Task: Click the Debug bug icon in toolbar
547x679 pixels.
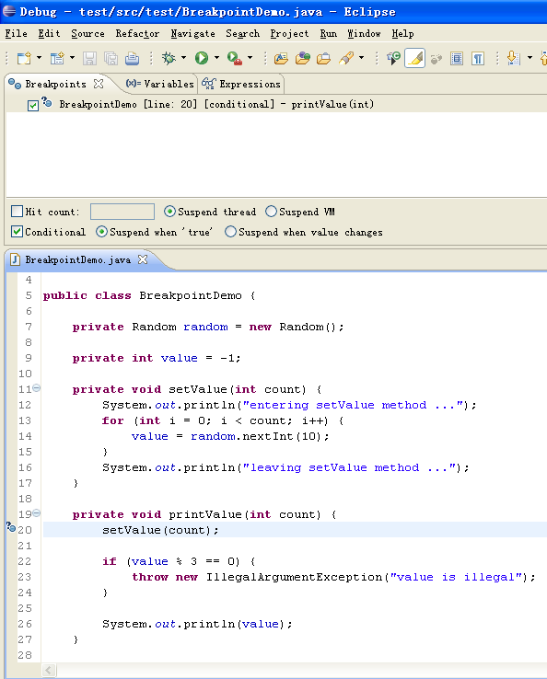Action: (x=169, y=58)
